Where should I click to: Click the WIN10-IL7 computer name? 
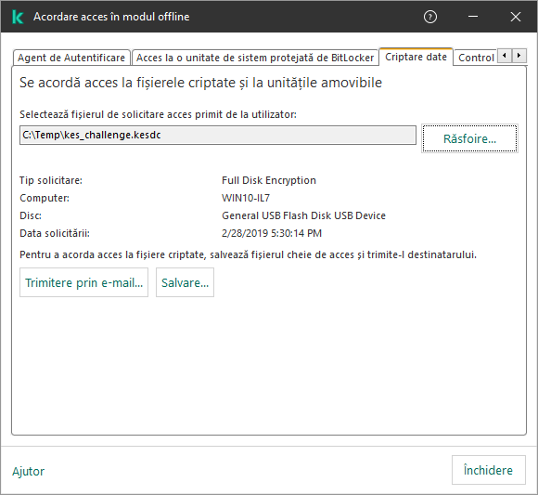(x=246, y=198)
